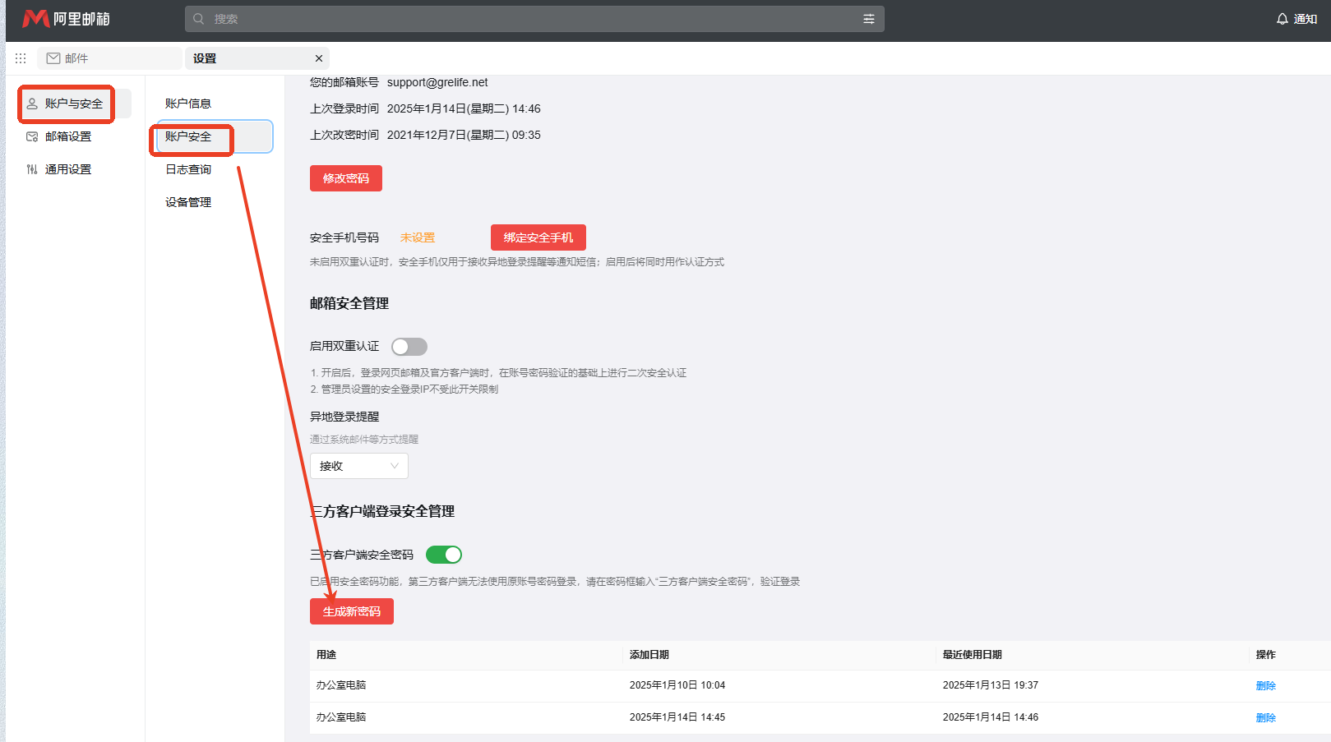Screen dimensions: 1331x742
Task: Open the 日志查询 menu item
Action: 188,169
